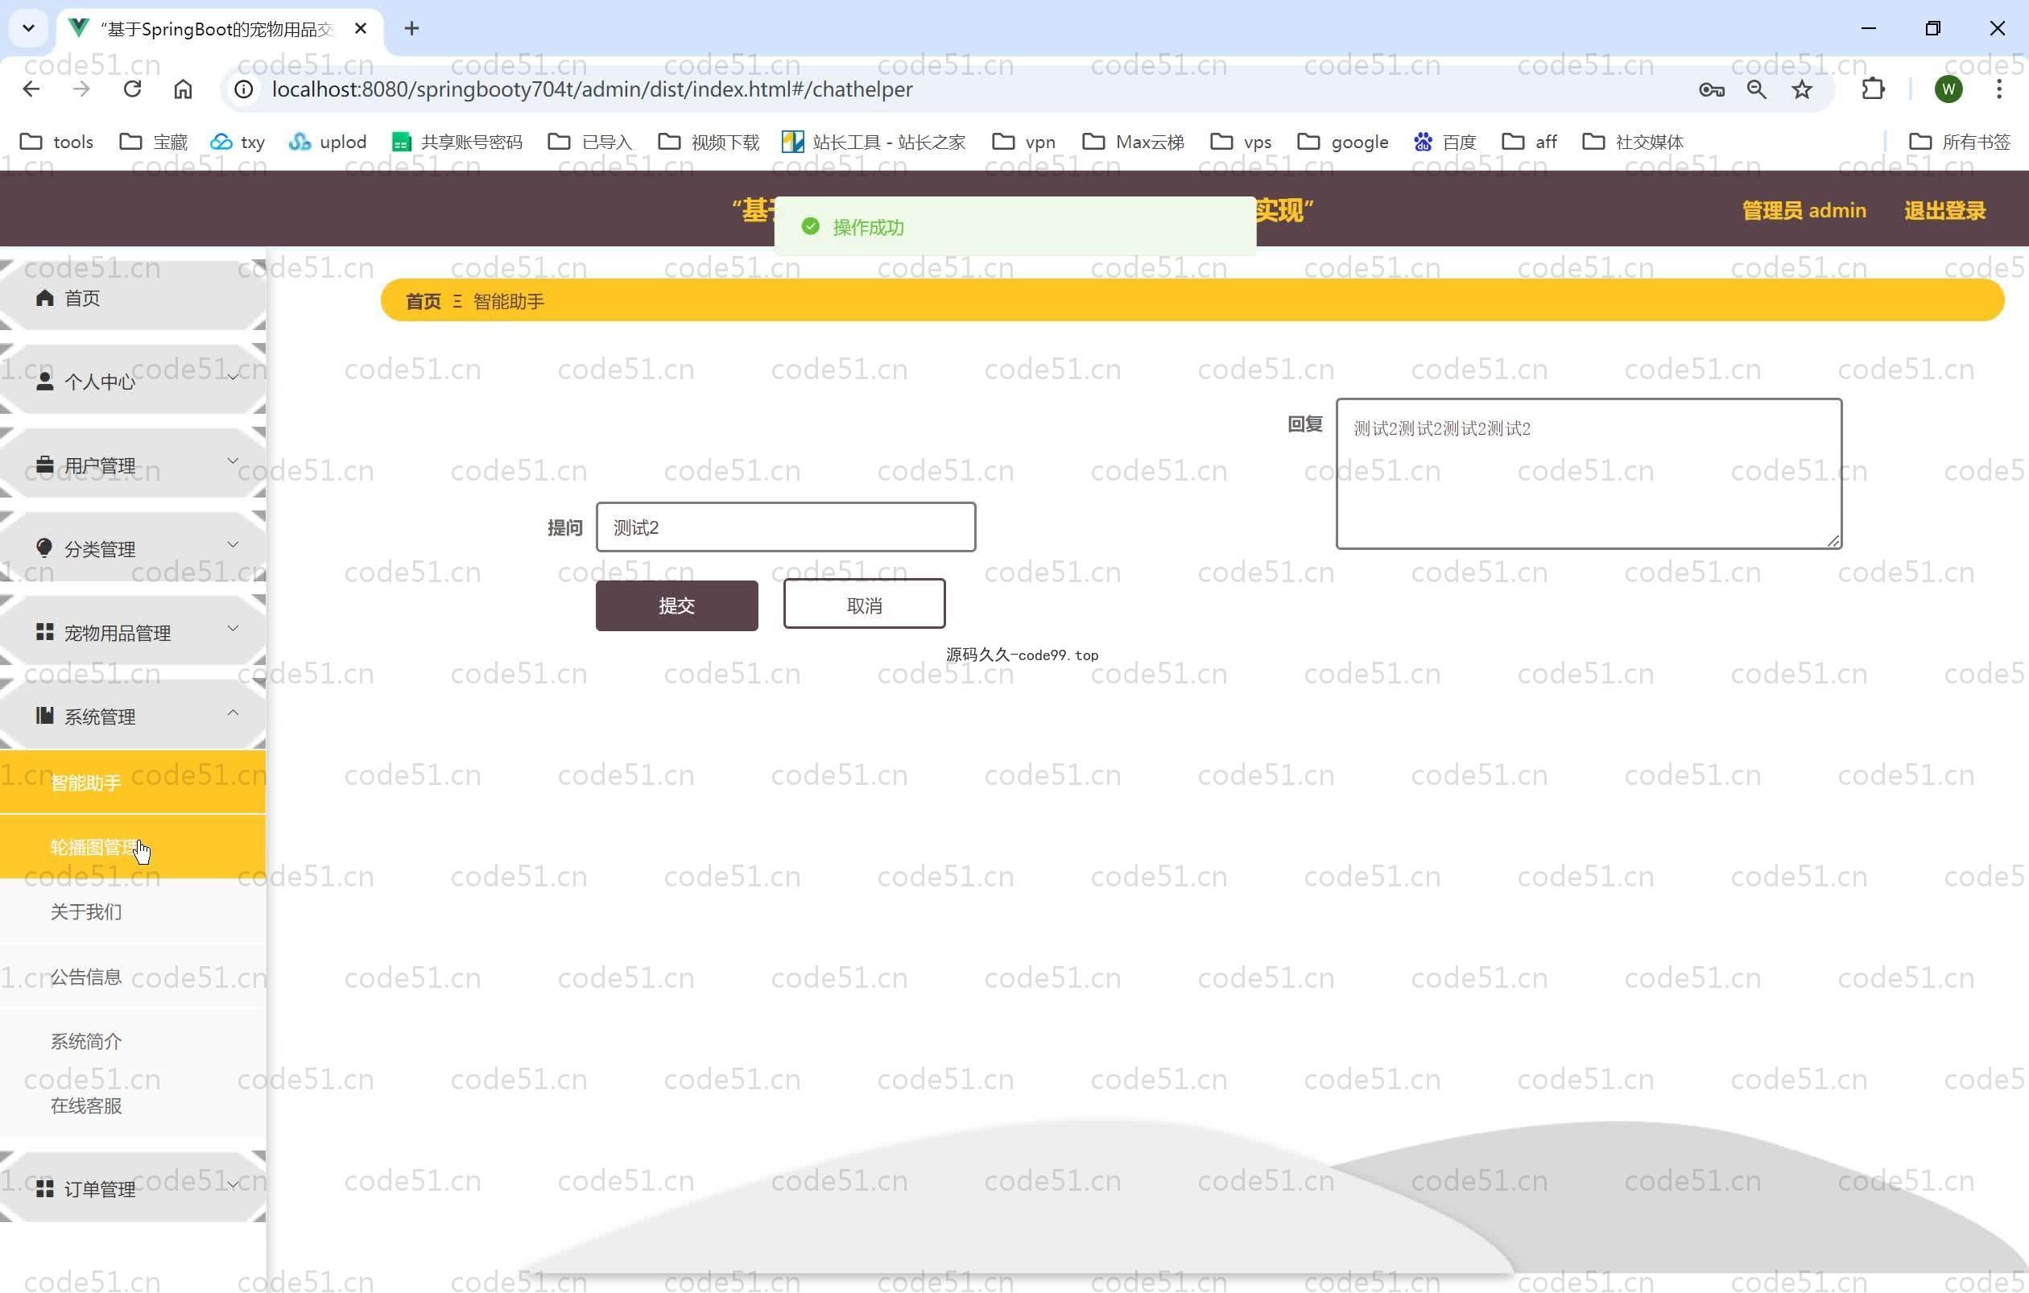
Task: Click the home icon beside 首页 in sidebar
Action: [44, 297]
